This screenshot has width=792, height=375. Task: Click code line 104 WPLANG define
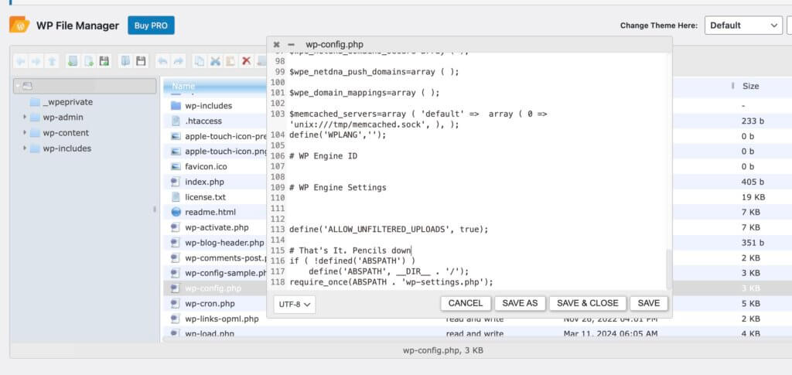click(337, 135)
